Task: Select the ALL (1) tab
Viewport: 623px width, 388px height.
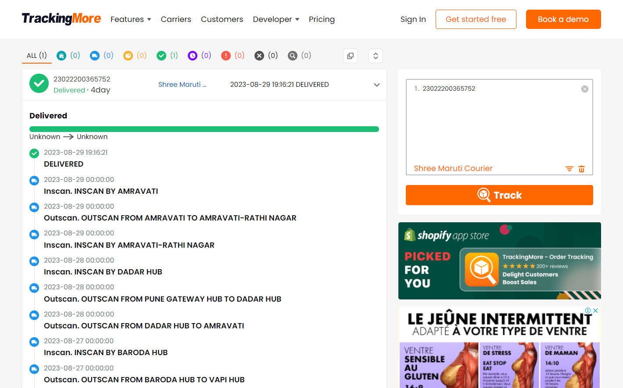Action: 37,56
